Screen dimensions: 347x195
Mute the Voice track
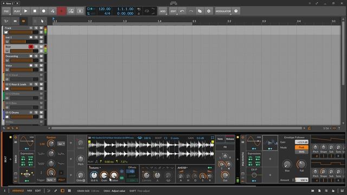point(41,66)
